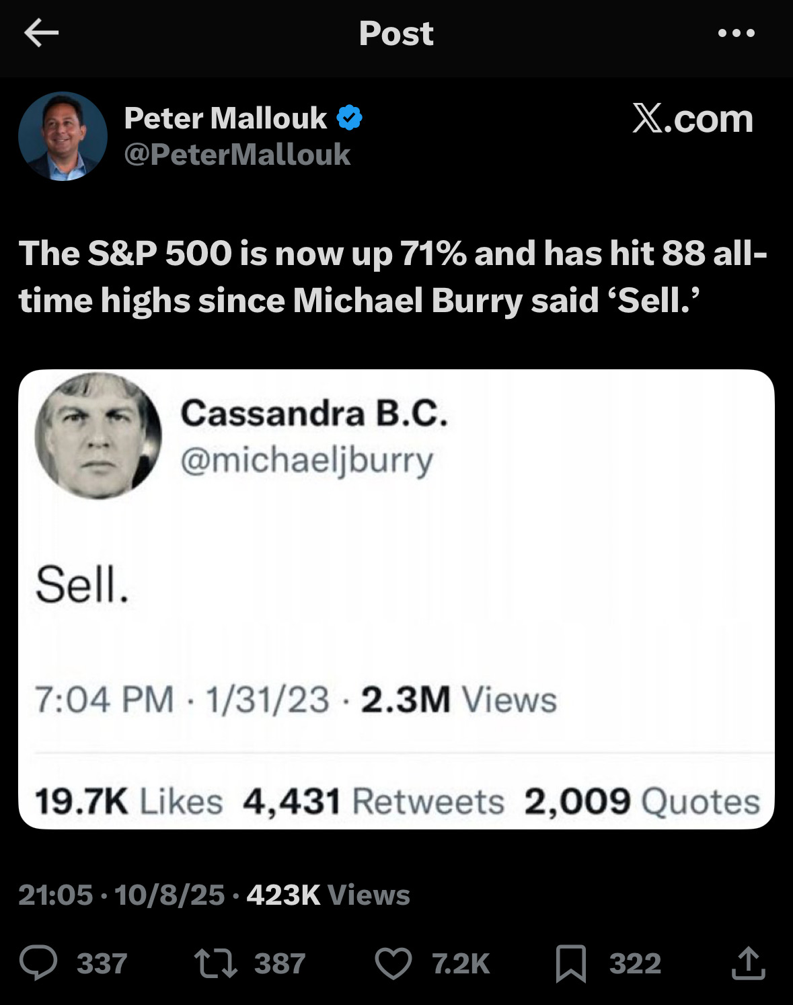Bookmark the post with the bookmark icon
The image size is (793, 1005).
(x=570, y=963)
